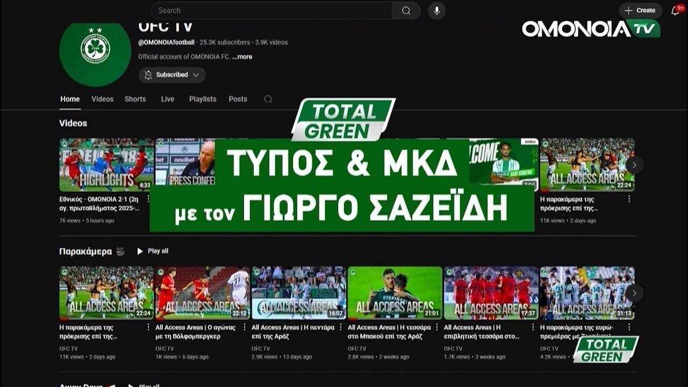Open the Subscribed notification dropdown
This screenshot has width=688, height=387.
(x=172, y=75)
